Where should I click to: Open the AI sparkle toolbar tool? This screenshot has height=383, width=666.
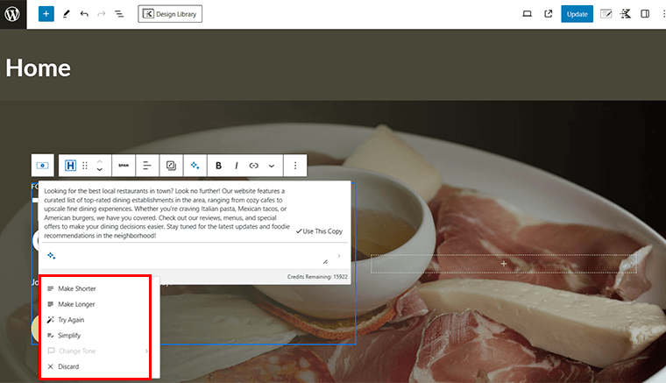click(195, 165)
